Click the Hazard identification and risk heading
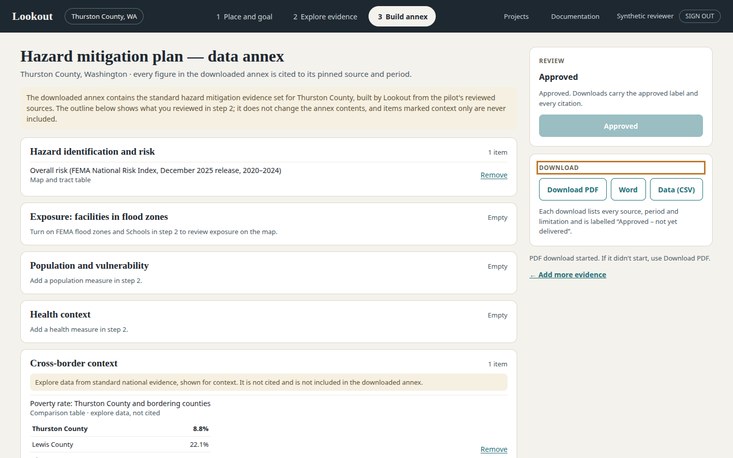The width and height of the screenshot is (733, 458). (92, 152)
